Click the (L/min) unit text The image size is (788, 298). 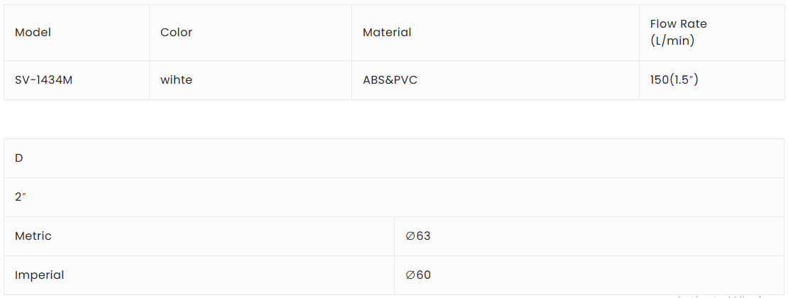672,40
